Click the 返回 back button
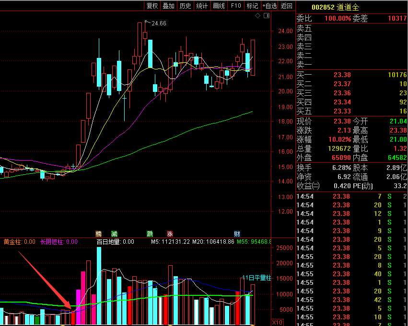The height and width of the screenshot is (326, 408). [x=287, y=6]
